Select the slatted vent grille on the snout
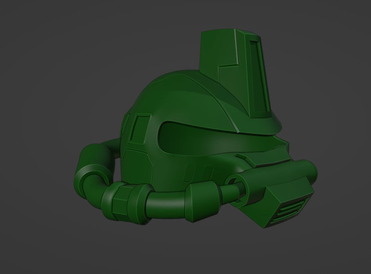This screenshot has height=274, width=371. pyautogui.click(x=293, y=211)
